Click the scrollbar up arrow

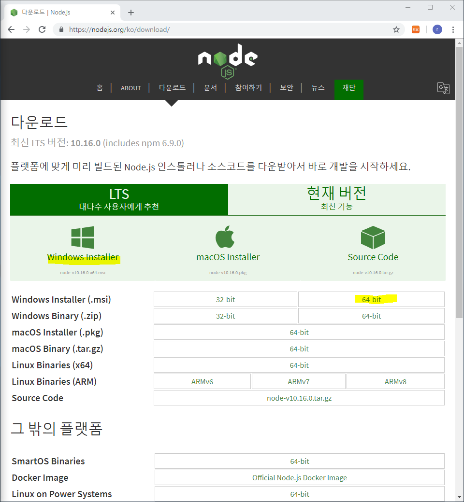459,42
